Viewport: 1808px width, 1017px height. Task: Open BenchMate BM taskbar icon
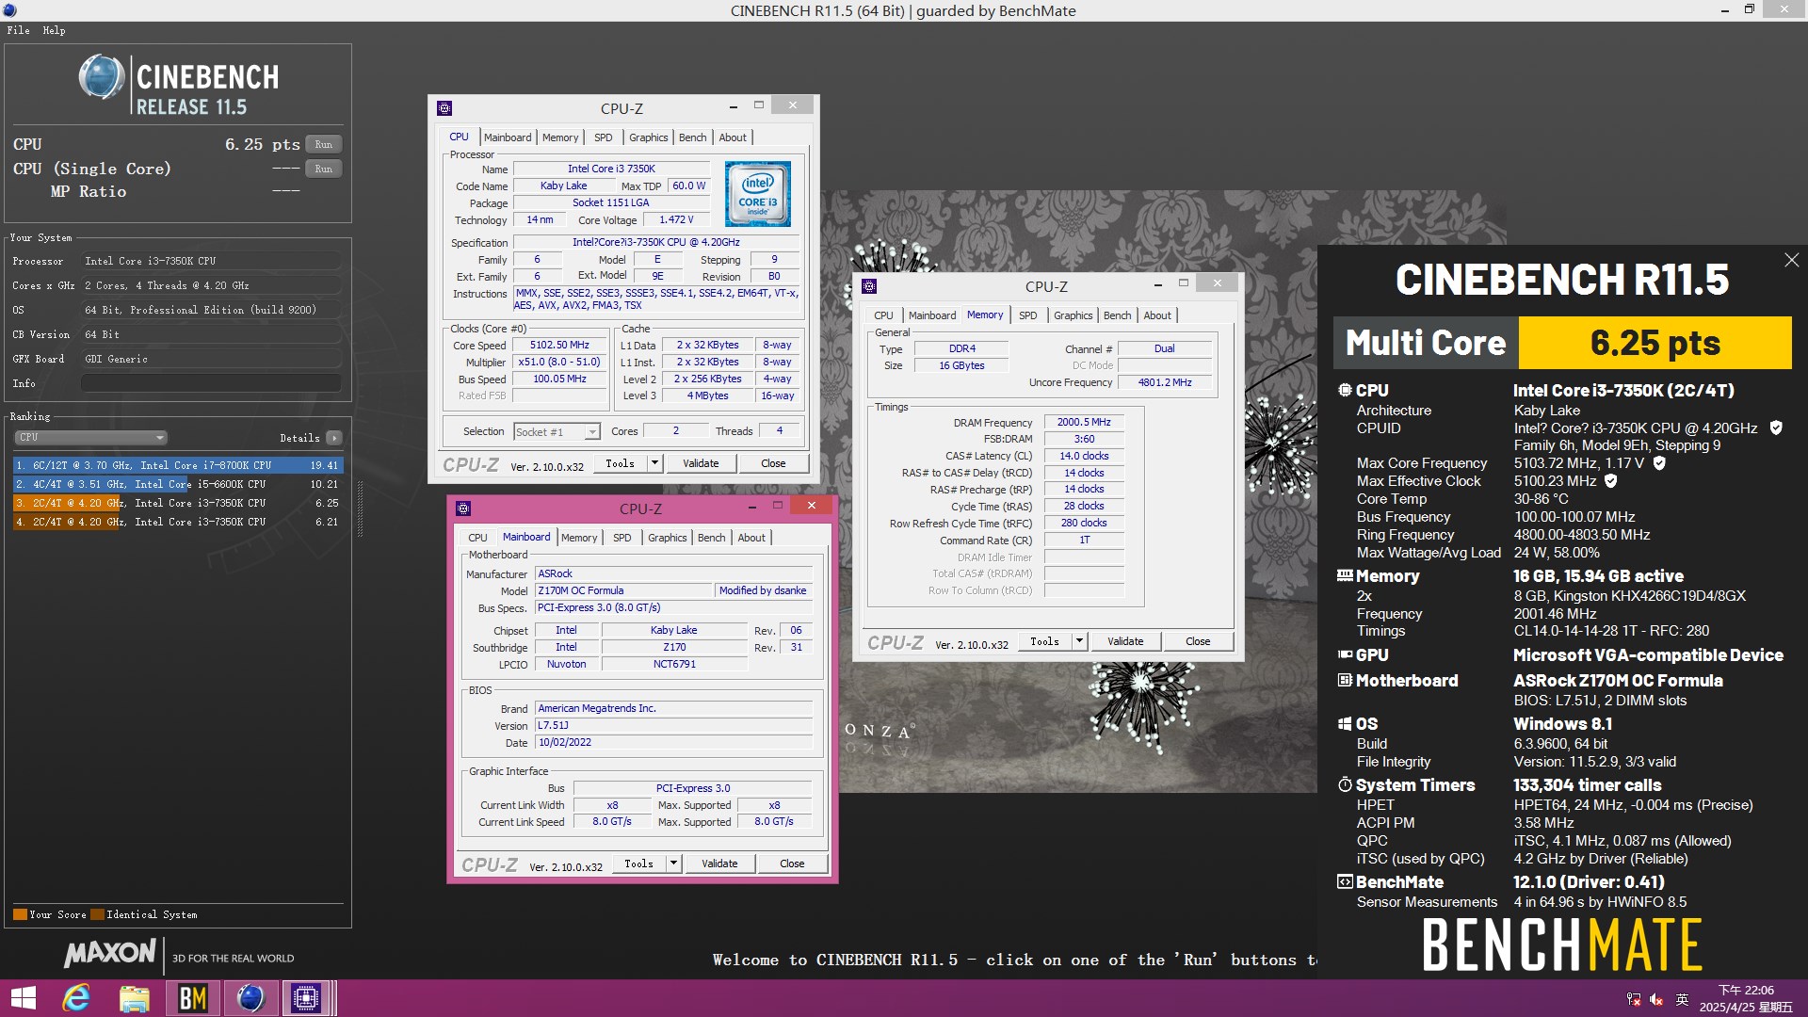(192, 998)
